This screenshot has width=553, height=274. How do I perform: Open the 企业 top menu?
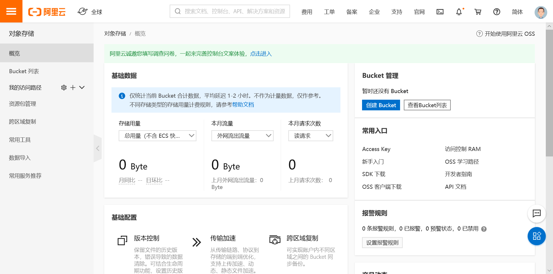click(374, 12)
